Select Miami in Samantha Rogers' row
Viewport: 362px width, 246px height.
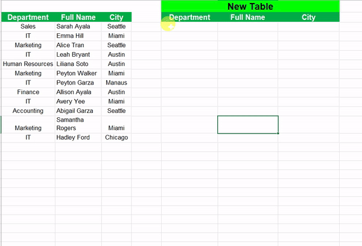(116, 125)
